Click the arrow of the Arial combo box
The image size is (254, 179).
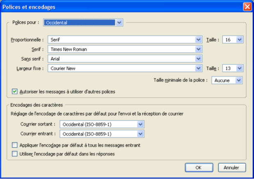[x=199, y=59]
